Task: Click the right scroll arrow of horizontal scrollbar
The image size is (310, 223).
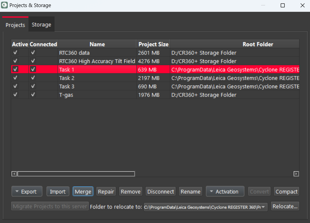Action: 296,174
